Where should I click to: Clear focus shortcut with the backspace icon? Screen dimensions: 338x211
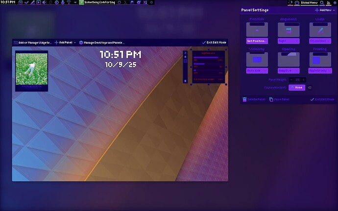coord(310,88)
